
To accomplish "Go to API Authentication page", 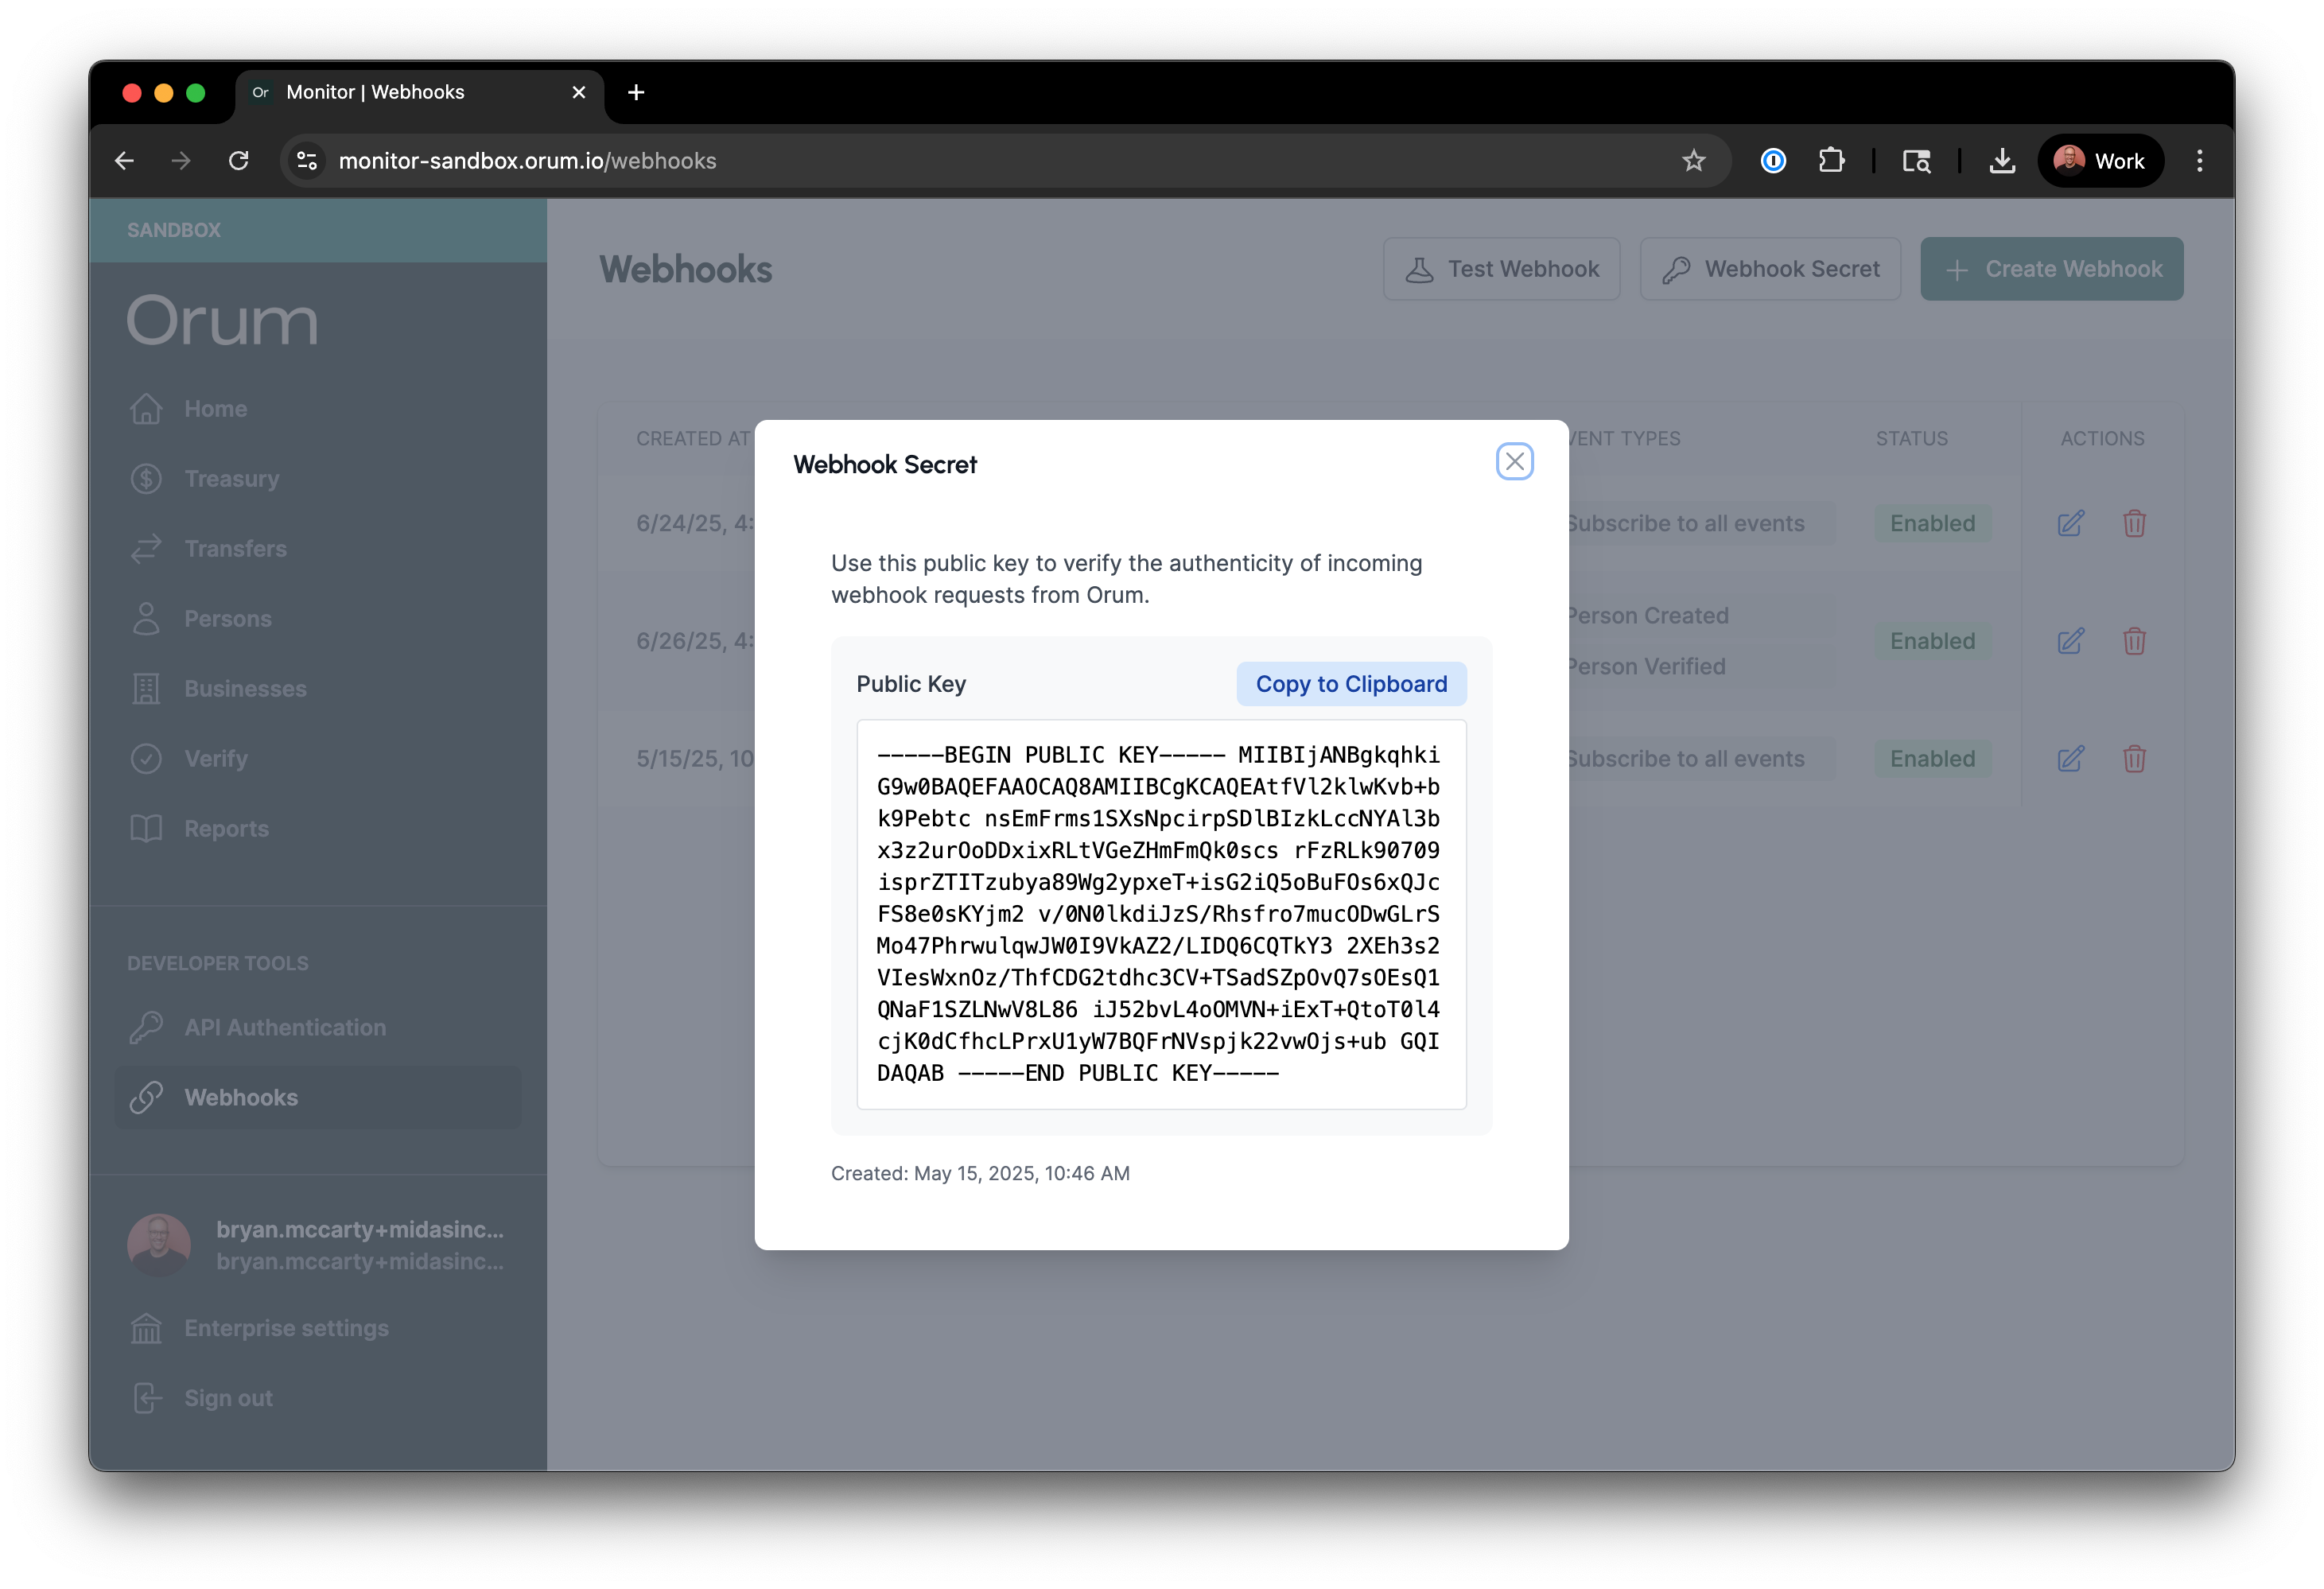I will (x=285, y=1027).
